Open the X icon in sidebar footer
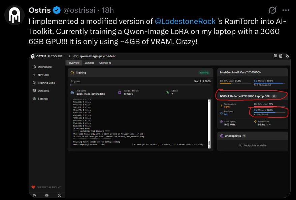296x200 pixels. click(x=60, y=196)
